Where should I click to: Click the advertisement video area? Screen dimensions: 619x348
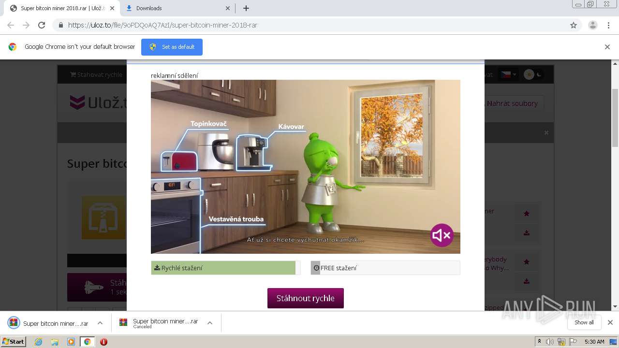click(306, 167)
